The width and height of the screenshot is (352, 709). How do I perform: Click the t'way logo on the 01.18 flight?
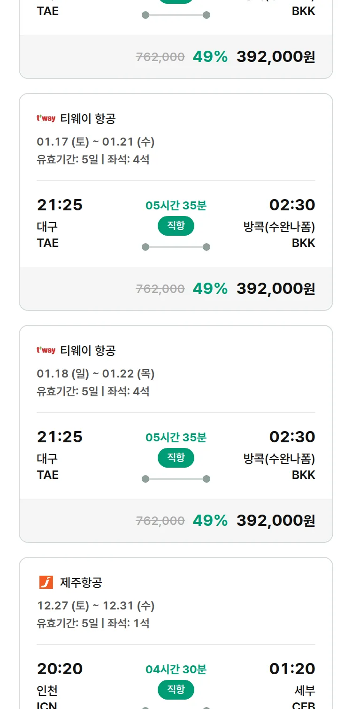coord(46,351)
